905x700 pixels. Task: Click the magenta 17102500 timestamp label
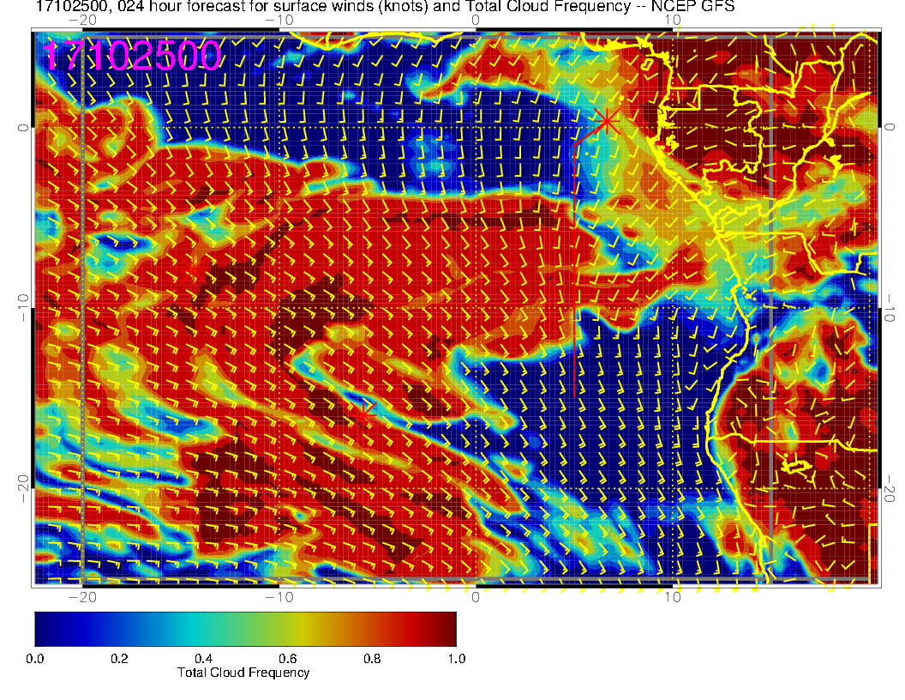tap(132, 56)
